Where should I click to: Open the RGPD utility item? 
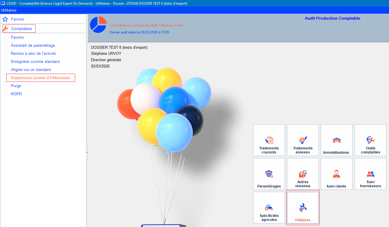click(16, 94)
